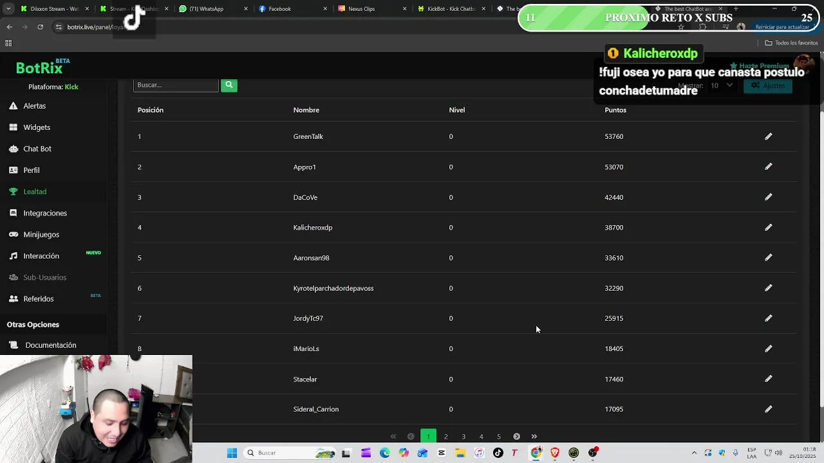The width and height of the screenshot is (824, 463).
Task: Open TikTok from the taskbar
Action: (498, 453)
